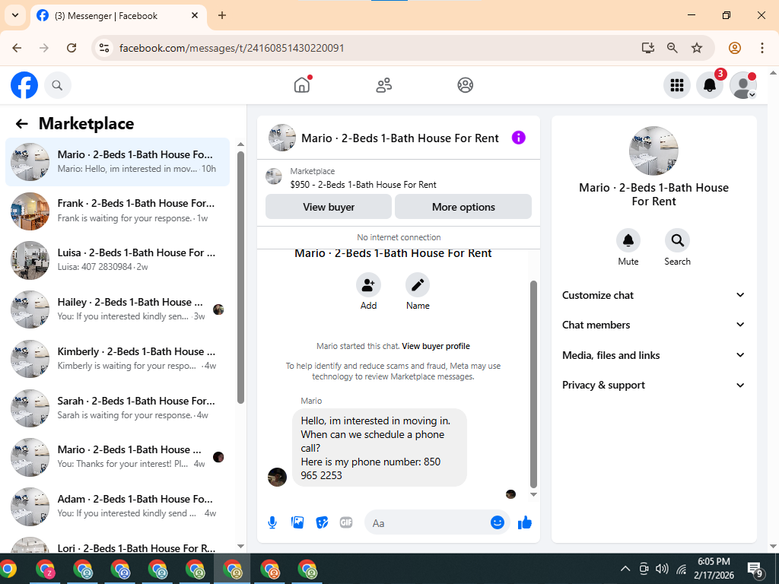Screen dimensions: 779x584
Task: Attach a file with image icon
Action: click(x=297, y=522)
